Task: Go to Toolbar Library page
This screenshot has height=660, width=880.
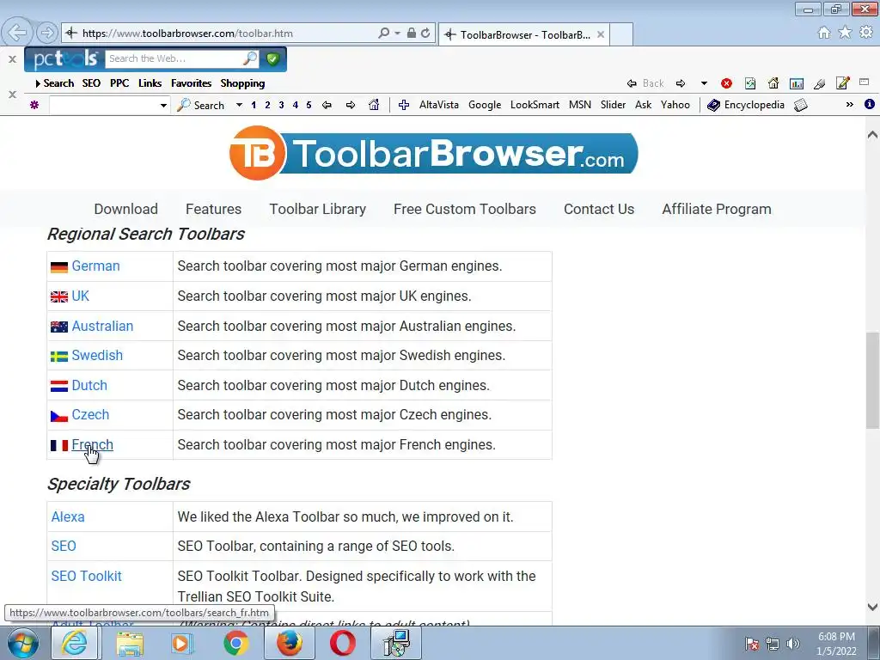Action: click(x=318, y=209)
